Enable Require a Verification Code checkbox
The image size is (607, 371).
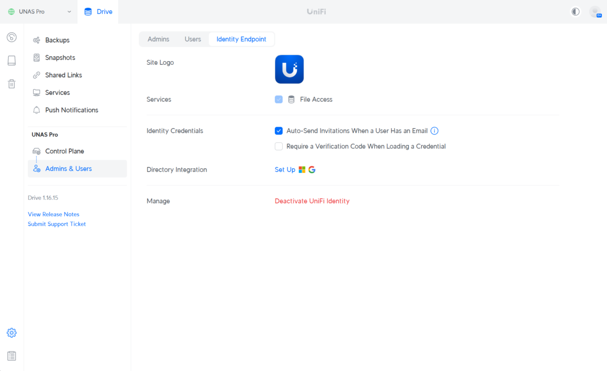pyautogui.click(x=279, y=146)
